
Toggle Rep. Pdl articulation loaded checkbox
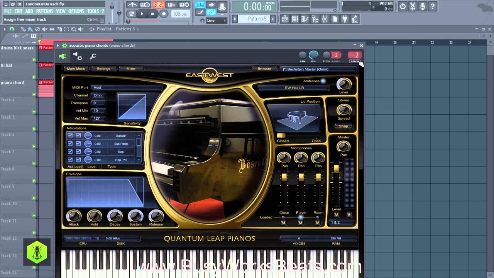pos(78,160)
